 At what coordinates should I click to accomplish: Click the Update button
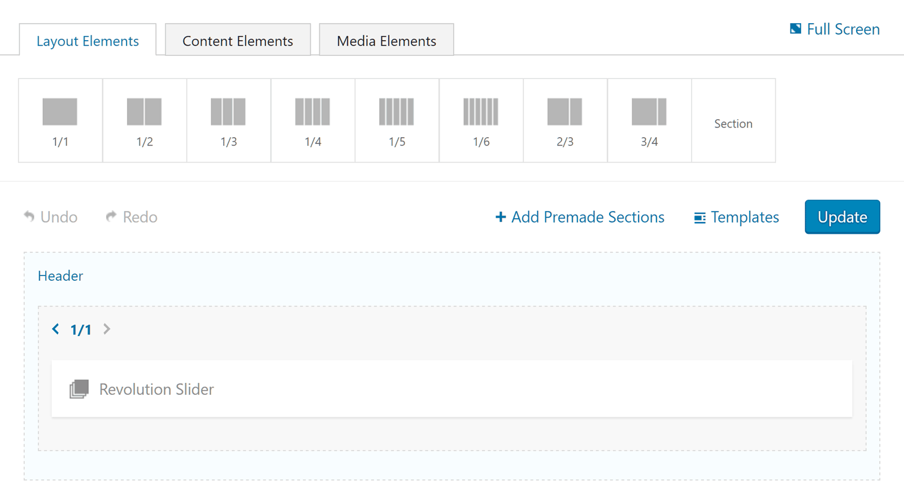(x=842, y=217)
